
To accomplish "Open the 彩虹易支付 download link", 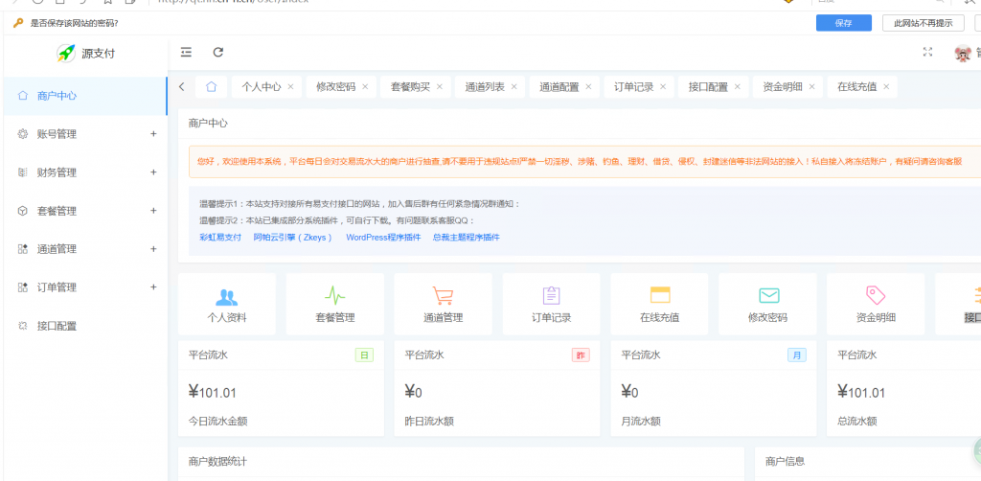I will [x=220, y=237].
